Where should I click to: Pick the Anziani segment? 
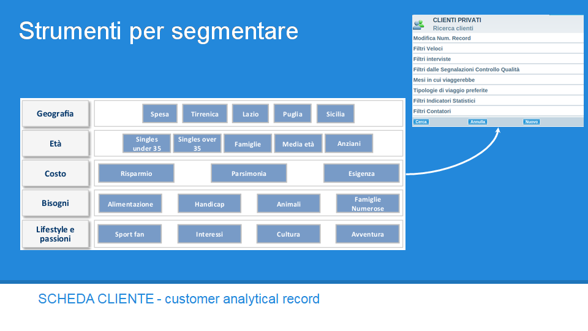click(x=349, y=143)
